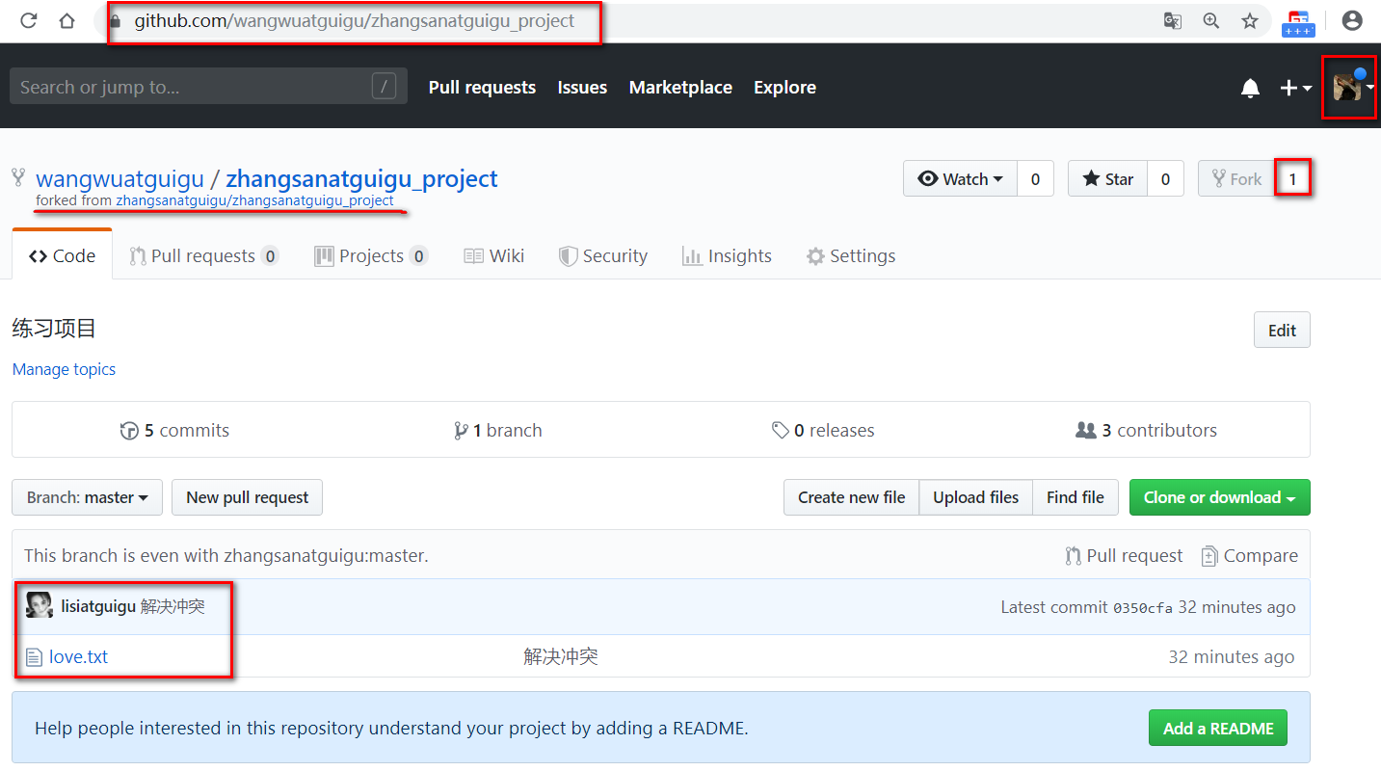View the 0 releases page
The height and width of the screenshot is (771, 1381).
click(823, 430)
